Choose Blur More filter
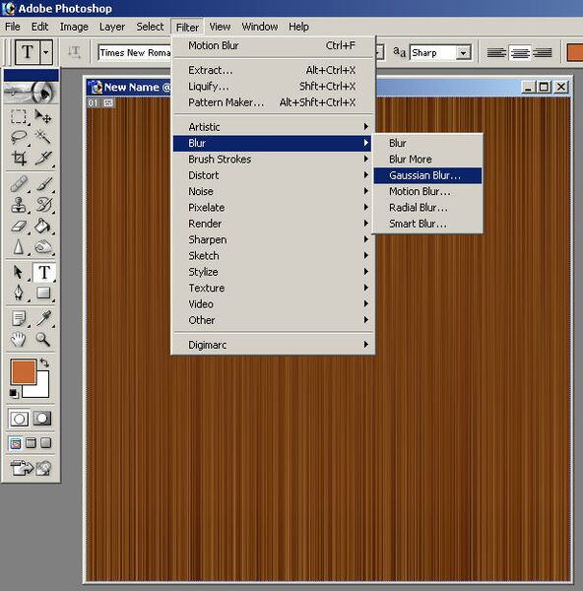Screen dimensions: 583x591 (427, 159)
